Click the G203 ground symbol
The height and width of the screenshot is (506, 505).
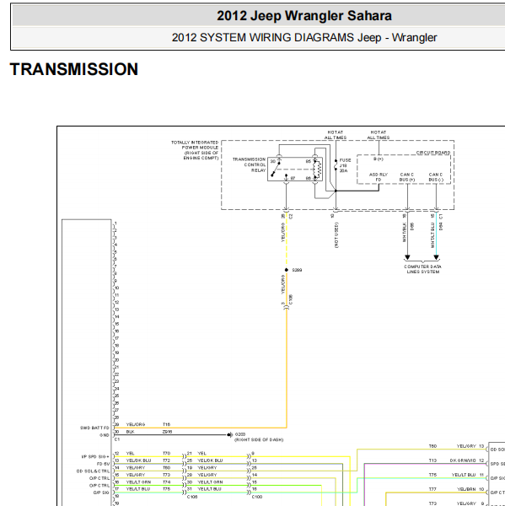229,434
